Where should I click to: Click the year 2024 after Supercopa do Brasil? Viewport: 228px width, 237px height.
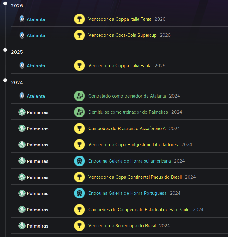pos(165,226)
